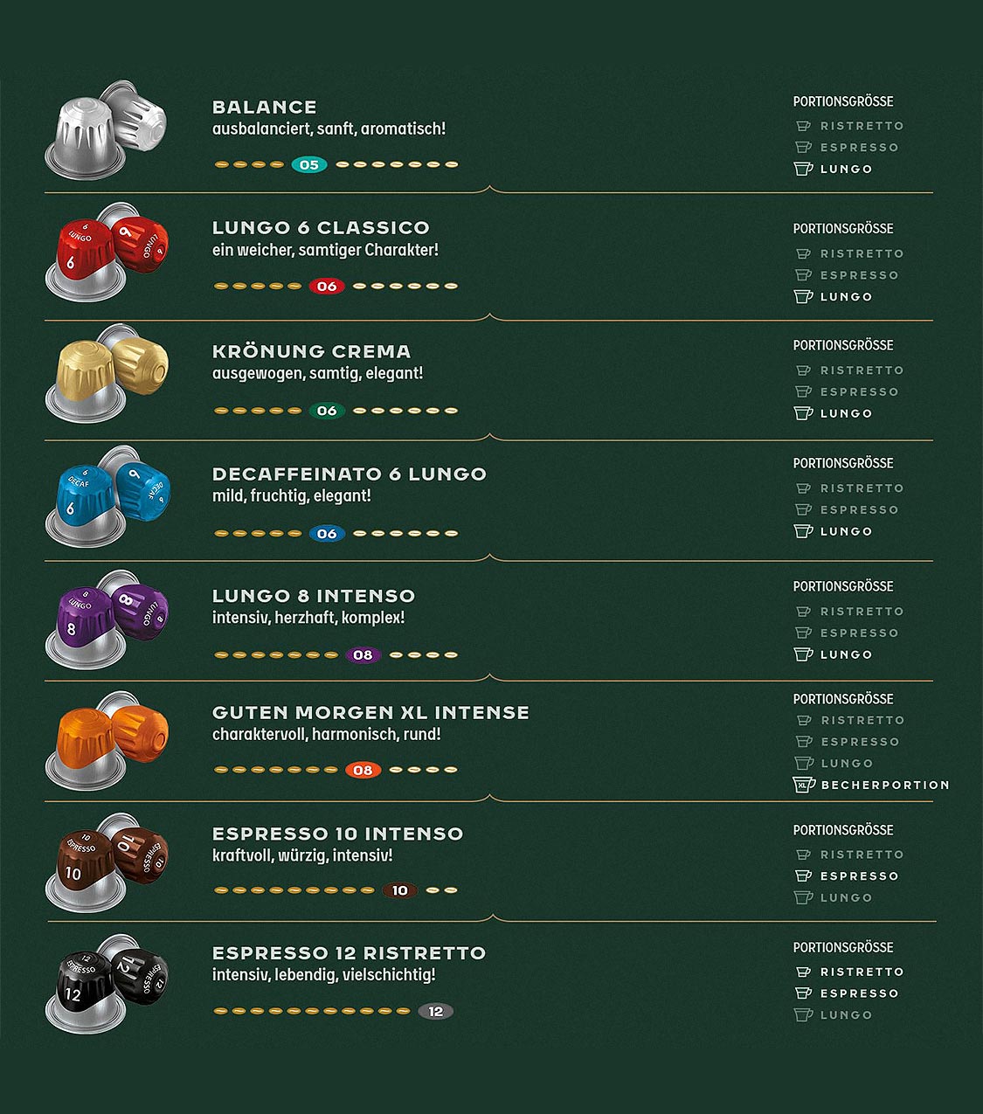Viewport: 983px width, 1114px height.
Task: Click the Lungo cup icon for Balance
Action: pos(803,169)
